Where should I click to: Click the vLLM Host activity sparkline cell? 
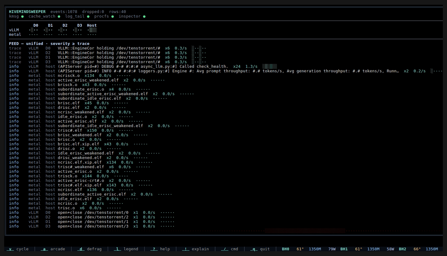tap(92, 30)
